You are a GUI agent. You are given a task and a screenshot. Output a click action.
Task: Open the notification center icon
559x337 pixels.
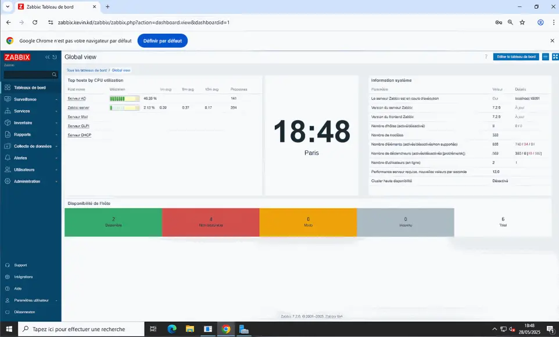pyautogui.click(x=550, y=329)
